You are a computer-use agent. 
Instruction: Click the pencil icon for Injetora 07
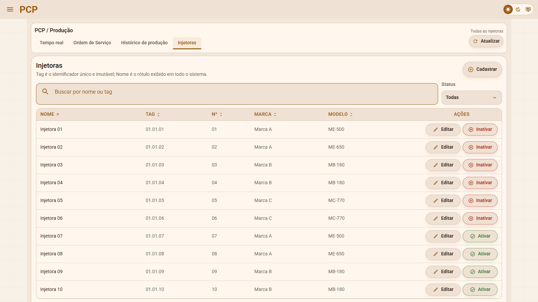[x=435, y=236]
